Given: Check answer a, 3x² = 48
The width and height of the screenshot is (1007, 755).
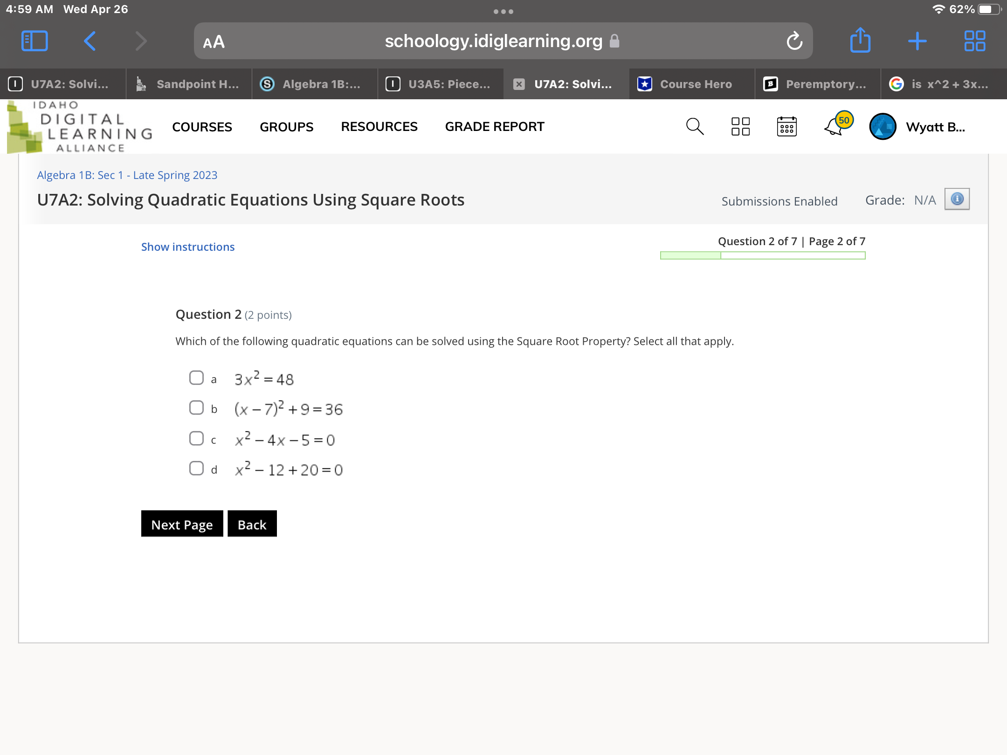Looking at the screenshot, I should point(196,377).
